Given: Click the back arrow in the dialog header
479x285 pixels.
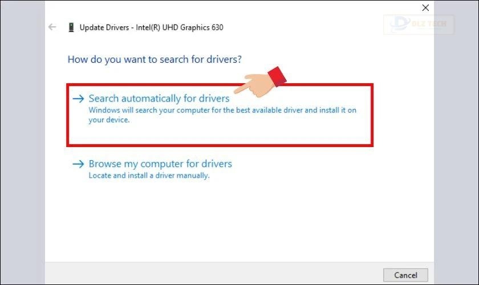Looking at the screenshot, I should [52, 27].
